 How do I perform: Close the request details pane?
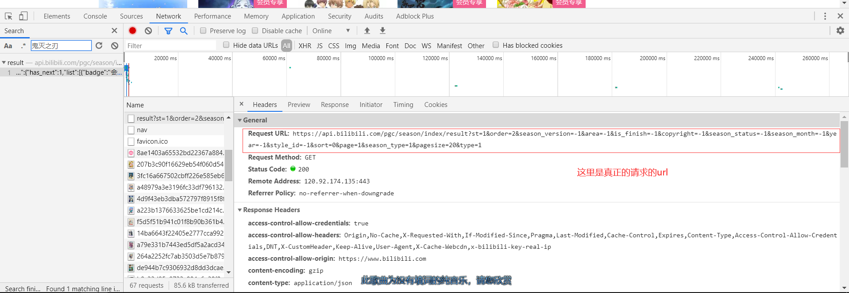click(241, 104)
